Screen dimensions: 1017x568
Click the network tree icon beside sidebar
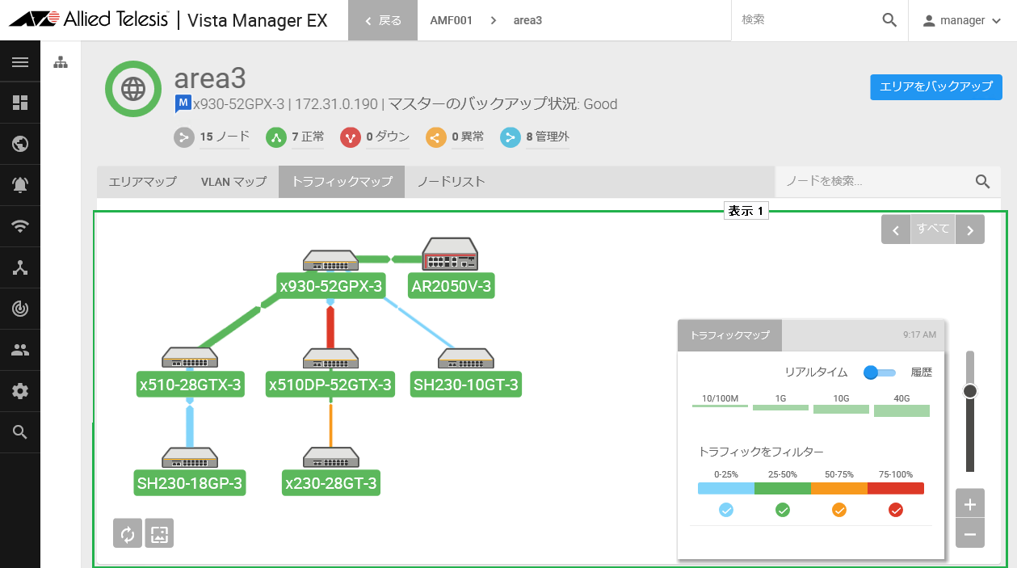click(61, 62)
